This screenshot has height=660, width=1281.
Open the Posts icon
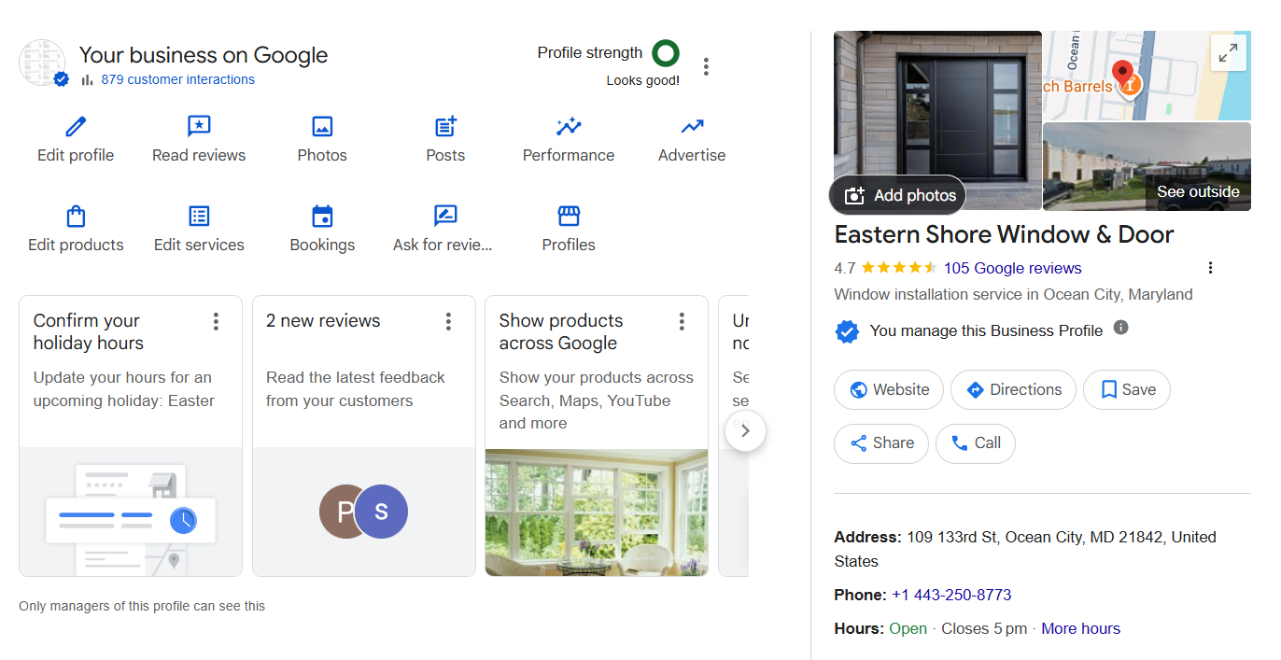pos(445,126)
